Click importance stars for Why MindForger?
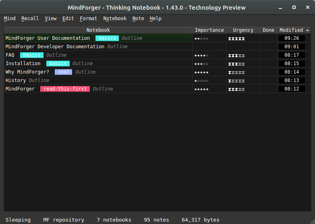Screen dimensions: 315x224 (201, 72)
